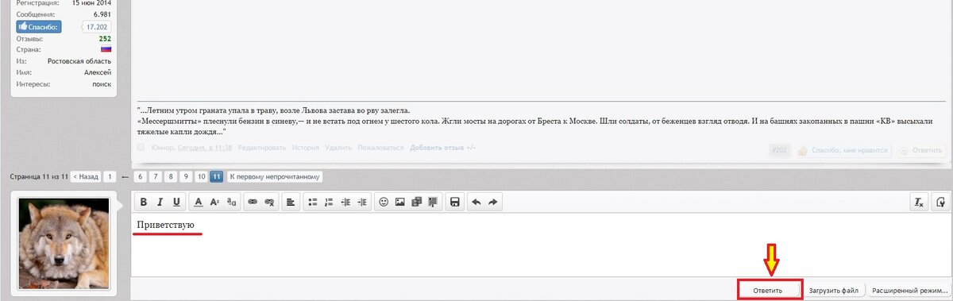Open the text alignment dropdown

tap(291, 203)
